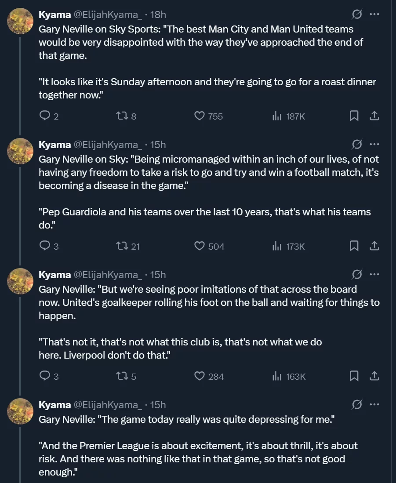Click Kyama's avatar on the micromanaged tweet
This screenshot has height=483, width=396.
[x=21, y=151]
